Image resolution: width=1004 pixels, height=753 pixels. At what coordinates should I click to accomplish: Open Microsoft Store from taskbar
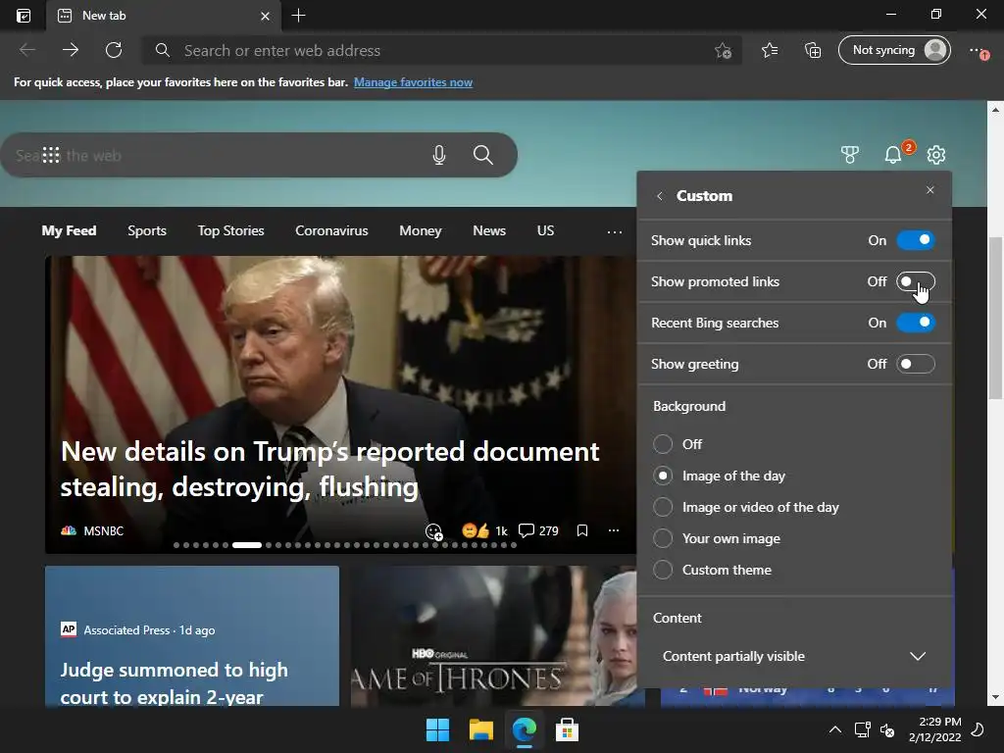pyautogui.click(x=567, y=729)
